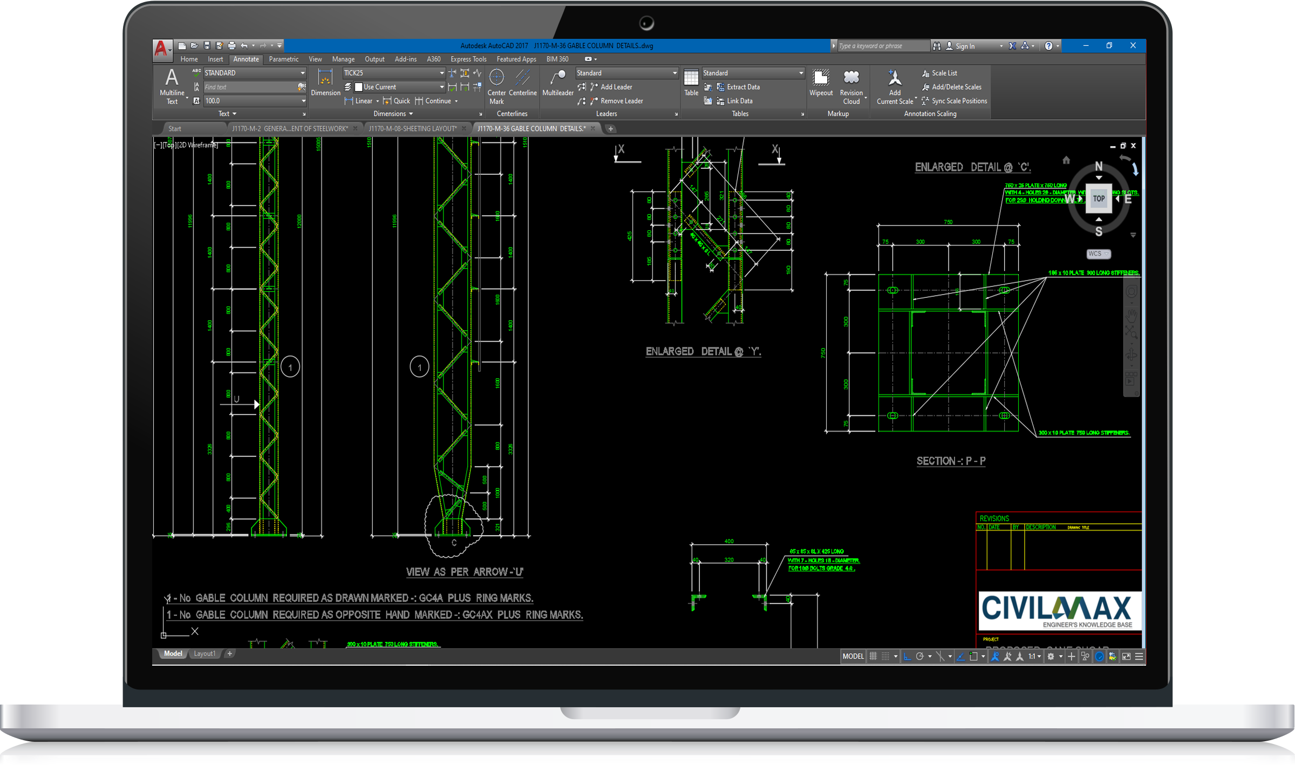Toggle Polar tracking in status bar
The height and width of the screenshot is (779, 1295).
tap(920, 656)
